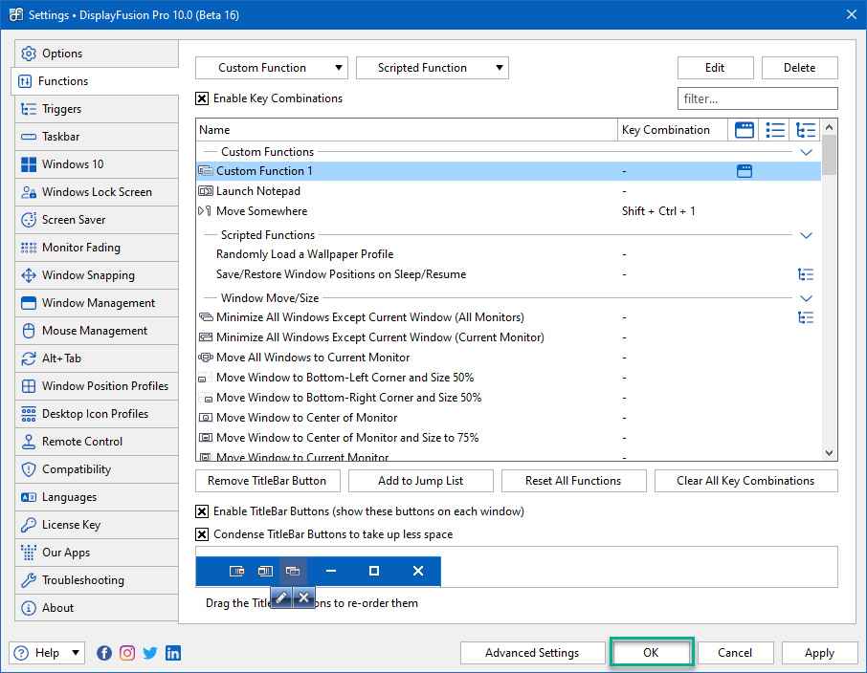
Task: Select Move All Windows to Current Monitor
Action: (x=508, y=358)
